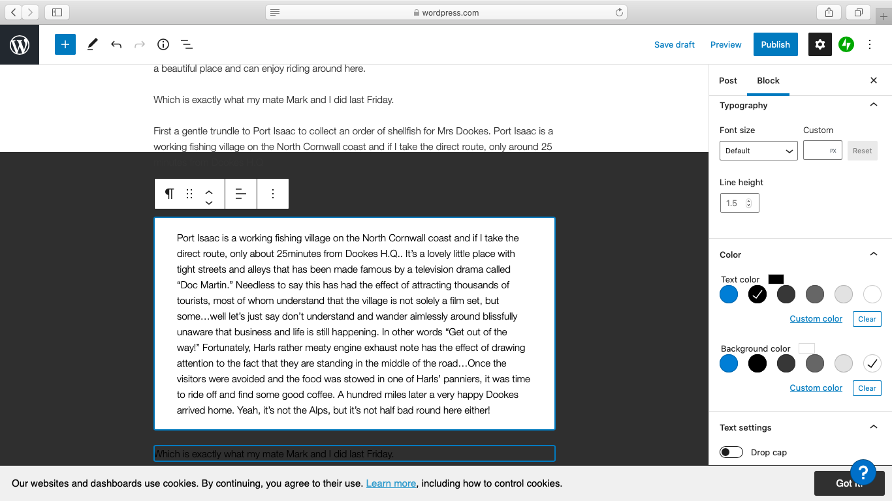Image resolution: width=892 pixels, height=501 pixels.
Task: Open the settings gear panel
Action: click(820, 44)
